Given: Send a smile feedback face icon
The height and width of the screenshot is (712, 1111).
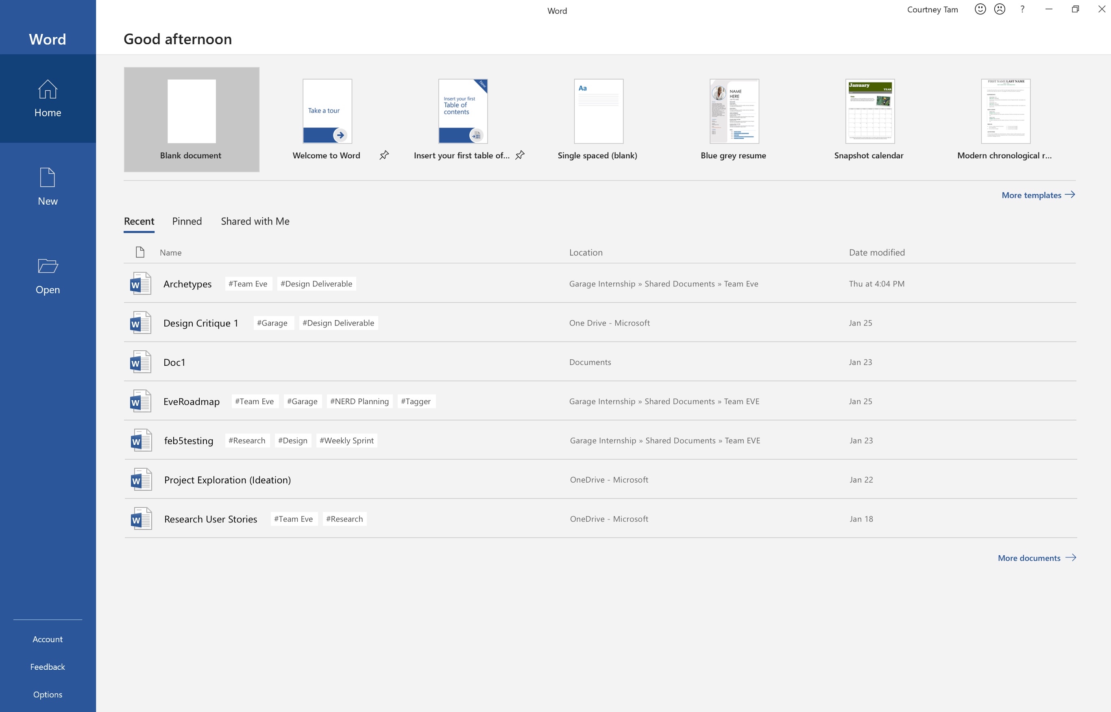Looking at the screenshot, I should point(980,9).
